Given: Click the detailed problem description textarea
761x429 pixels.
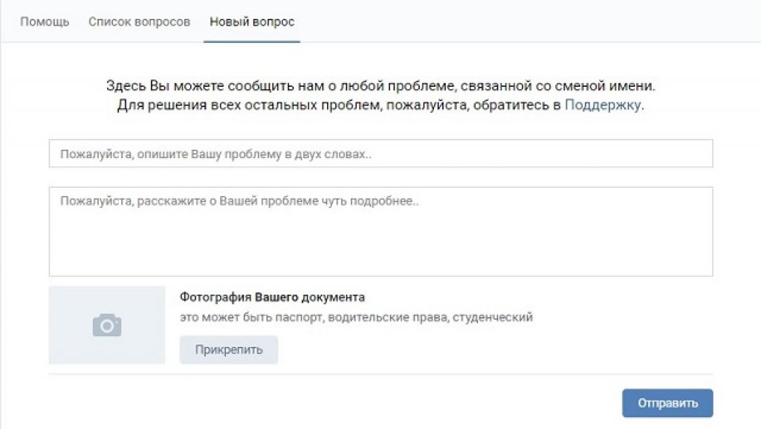Looking at the screenshot, I should (381, 232).
